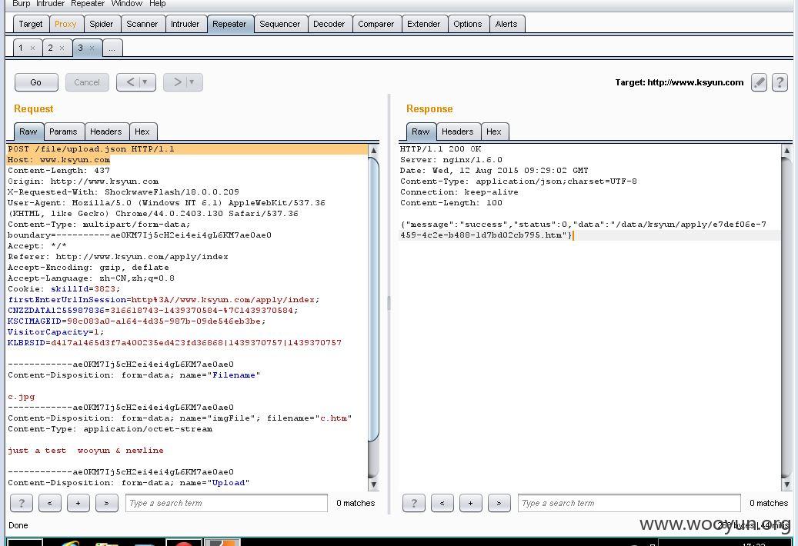Close Repeater sub-tab 3
798x546 pixels.
(92, 48)
